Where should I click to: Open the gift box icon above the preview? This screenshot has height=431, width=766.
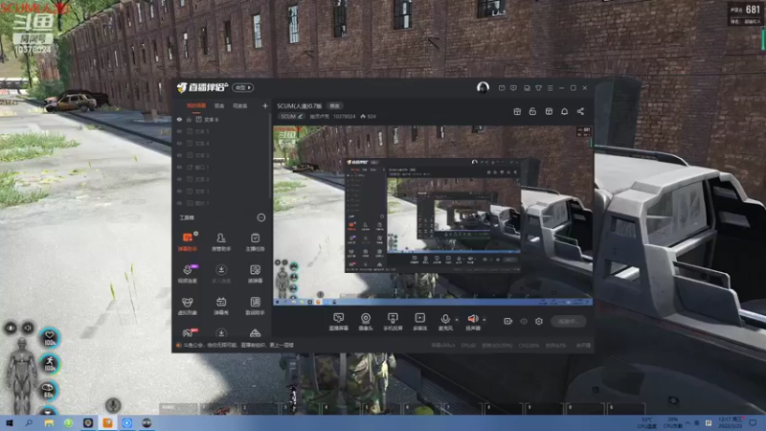[x=517, y=111]
